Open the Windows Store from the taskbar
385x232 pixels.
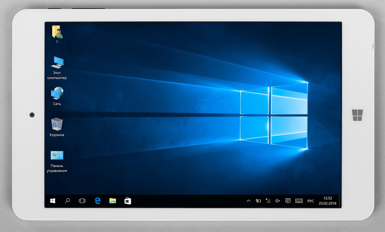[128, 201]
